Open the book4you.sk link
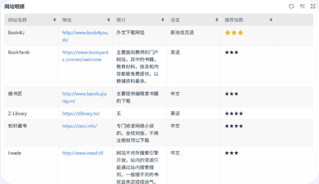Viewport: 319px width, 184px height. [85, 36]
